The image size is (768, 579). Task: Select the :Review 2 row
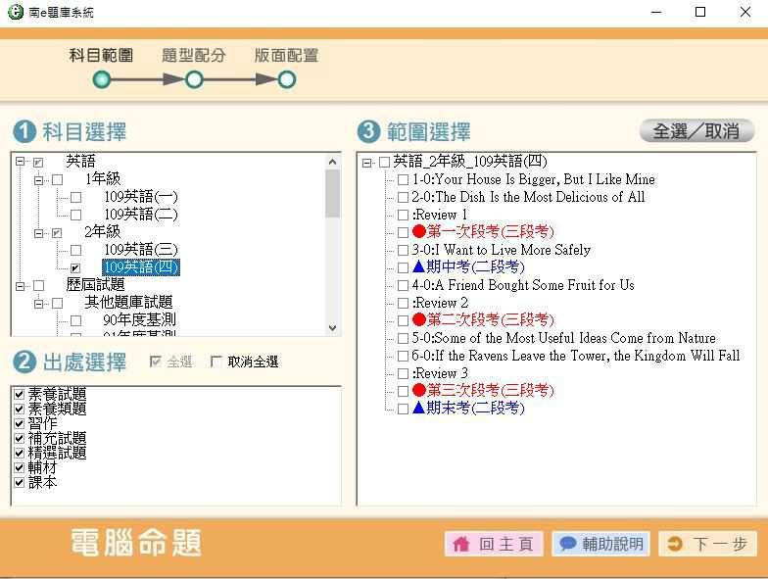click(x=440, y=303)
